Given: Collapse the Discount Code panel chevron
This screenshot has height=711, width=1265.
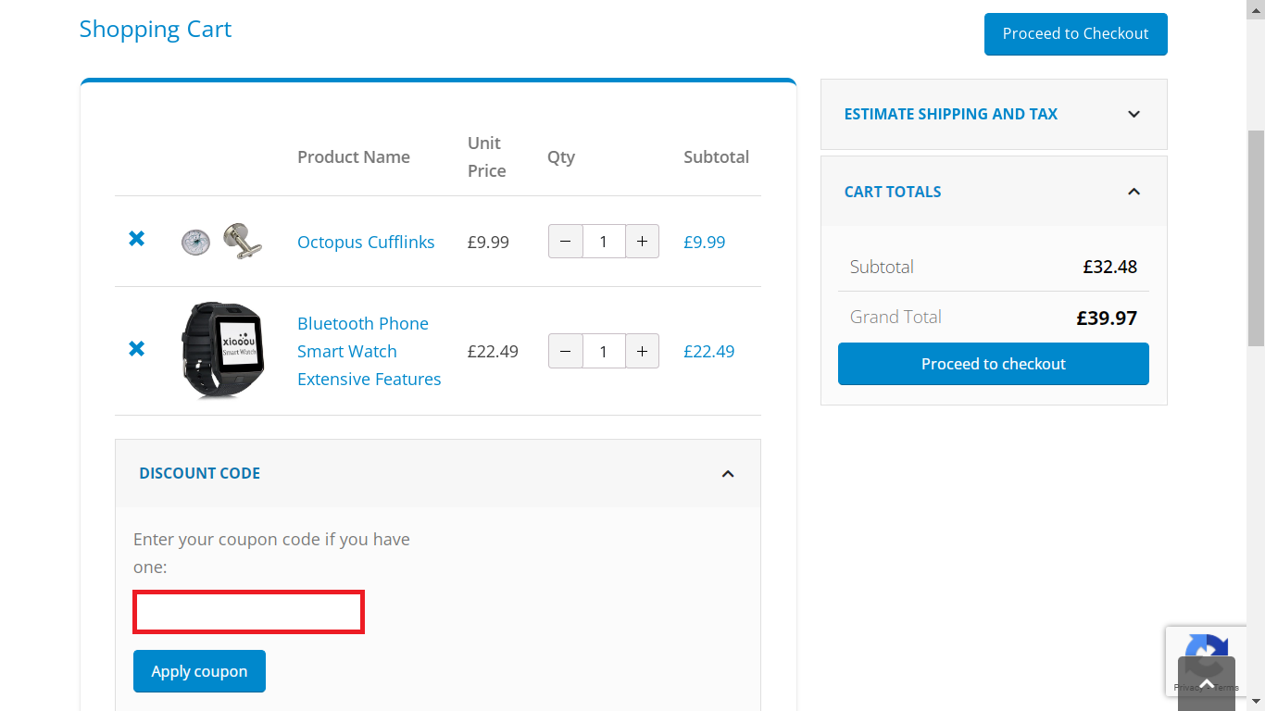Looking at the screenshot, I should tap(728, 473).
